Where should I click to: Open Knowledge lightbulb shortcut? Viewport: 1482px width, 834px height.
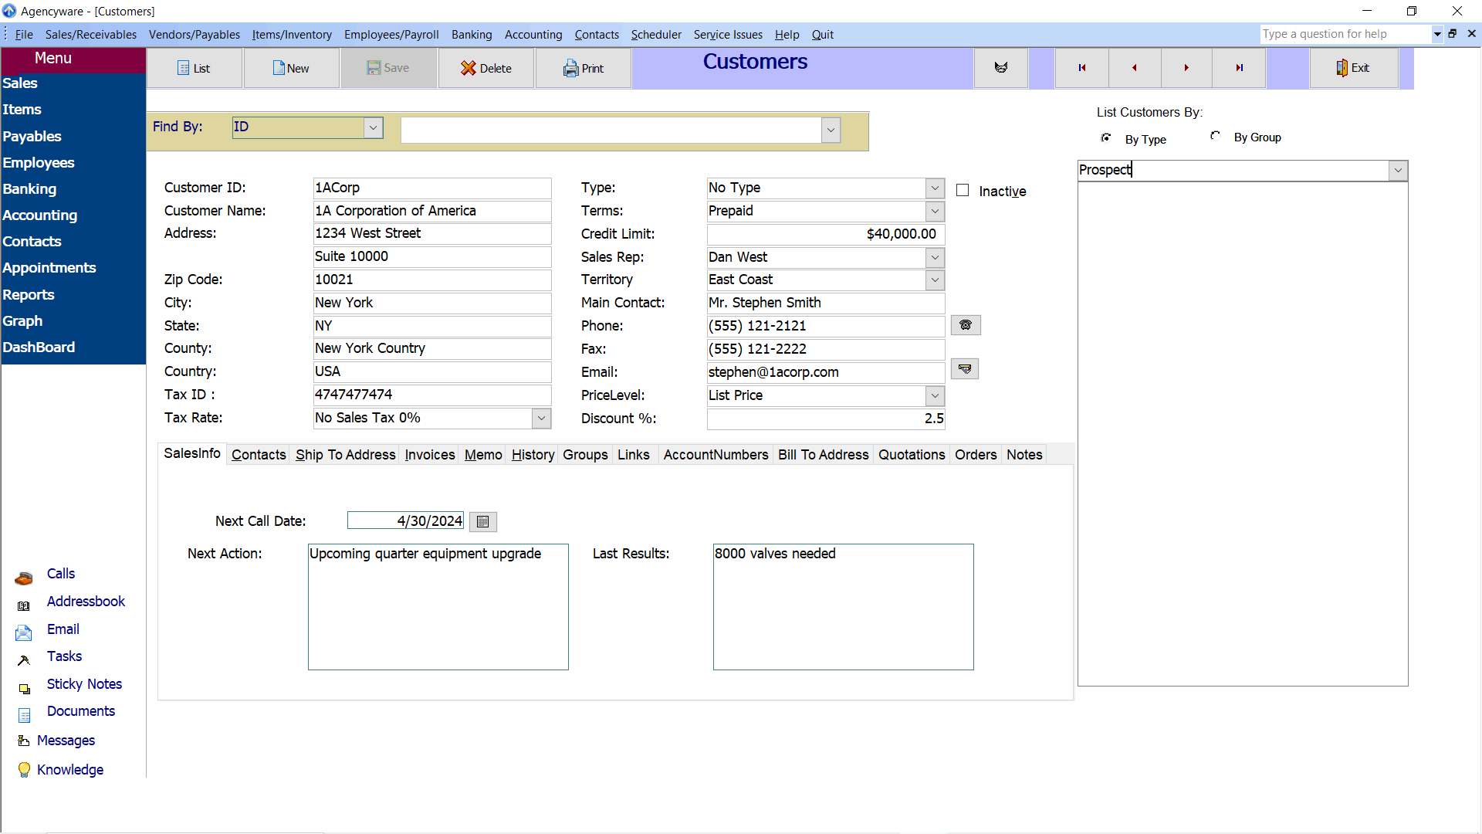[69, 770]
